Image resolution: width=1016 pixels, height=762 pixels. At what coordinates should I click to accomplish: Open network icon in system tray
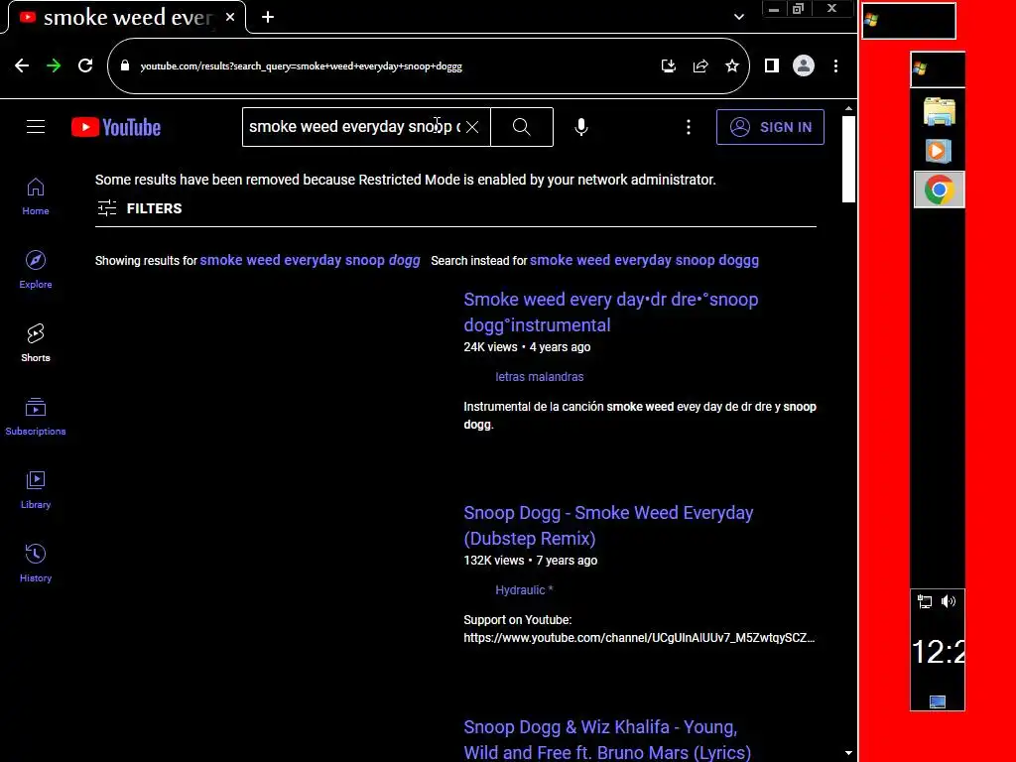pos(925,602)
